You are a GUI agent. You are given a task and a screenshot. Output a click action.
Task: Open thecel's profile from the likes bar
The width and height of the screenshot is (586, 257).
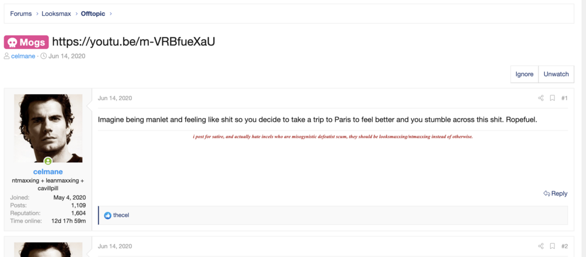pos(121,215)
